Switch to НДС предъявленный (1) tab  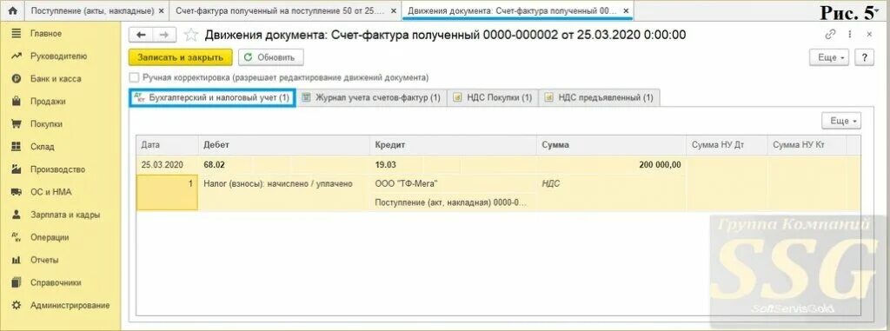pyautogui.click(x=599, y=97)
